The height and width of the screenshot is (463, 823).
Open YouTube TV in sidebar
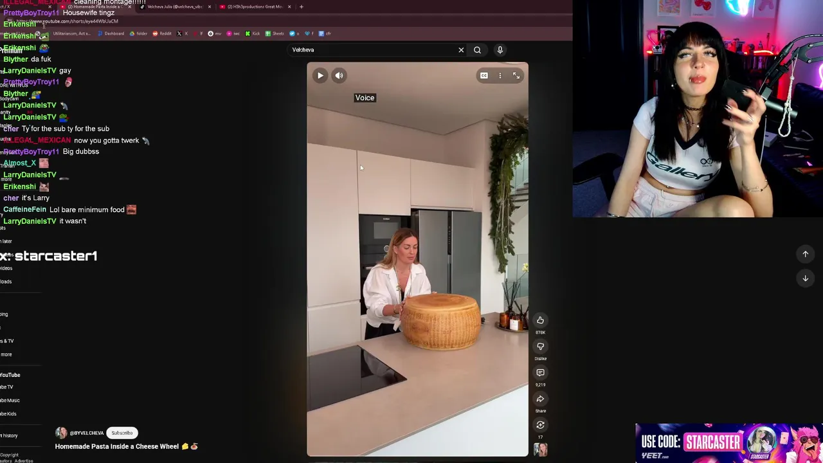6,387
